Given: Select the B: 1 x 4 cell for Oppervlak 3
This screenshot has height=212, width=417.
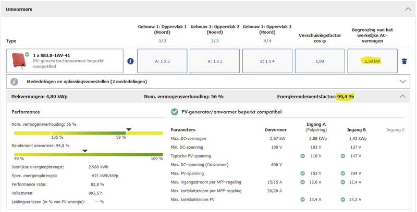Looking at the screenshot, I should click(x=267, y=61).
